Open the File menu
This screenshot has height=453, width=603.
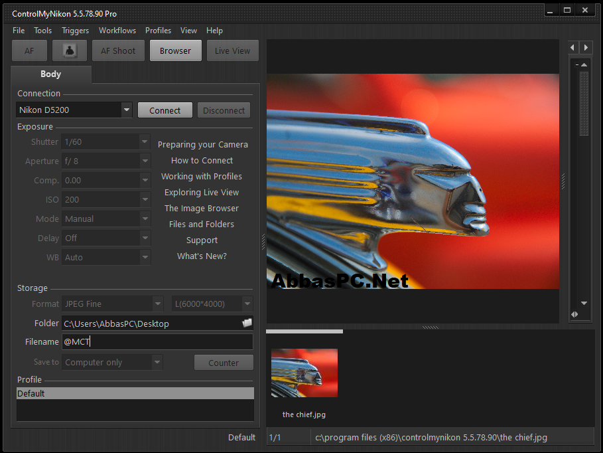point(19,31)
